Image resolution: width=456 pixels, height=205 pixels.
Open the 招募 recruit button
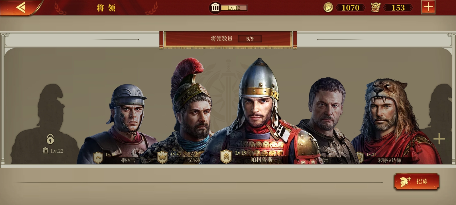click(417, 182)
